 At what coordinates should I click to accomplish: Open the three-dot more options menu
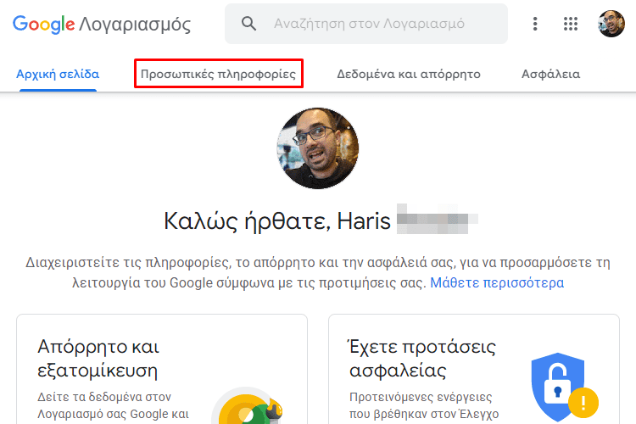535,24
